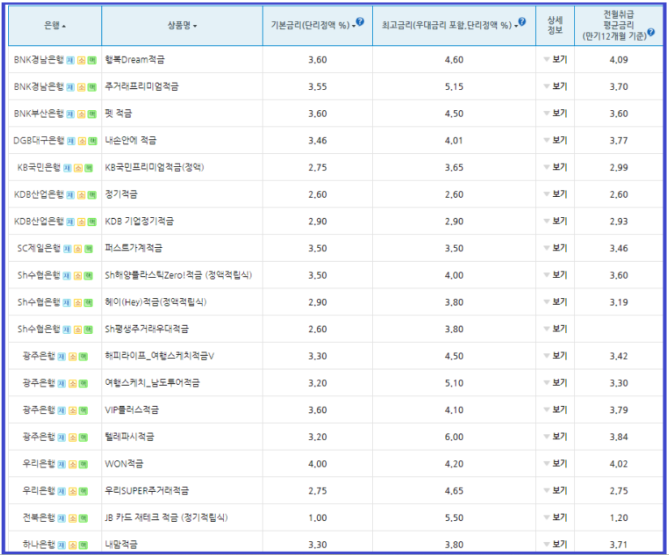Click blue 재 badge on SC제일은행 row
The image size is (669, 555).
(x=67, y=249)
